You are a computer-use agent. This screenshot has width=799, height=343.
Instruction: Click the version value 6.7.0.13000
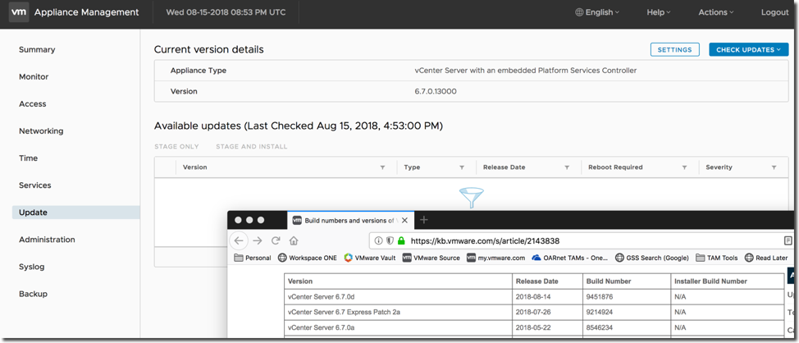click(436, 91)
